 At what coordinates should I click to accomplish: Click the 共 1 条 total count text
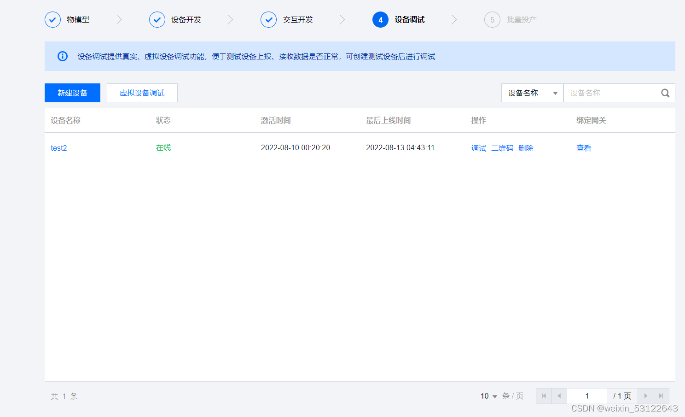(x=64, y=396)
